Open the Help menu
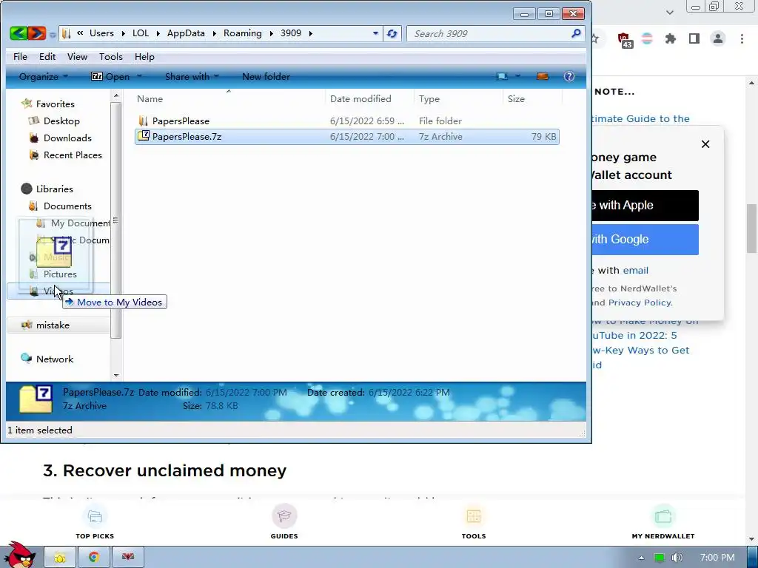This screenshot has width=758, height=568. pos(144,56)
